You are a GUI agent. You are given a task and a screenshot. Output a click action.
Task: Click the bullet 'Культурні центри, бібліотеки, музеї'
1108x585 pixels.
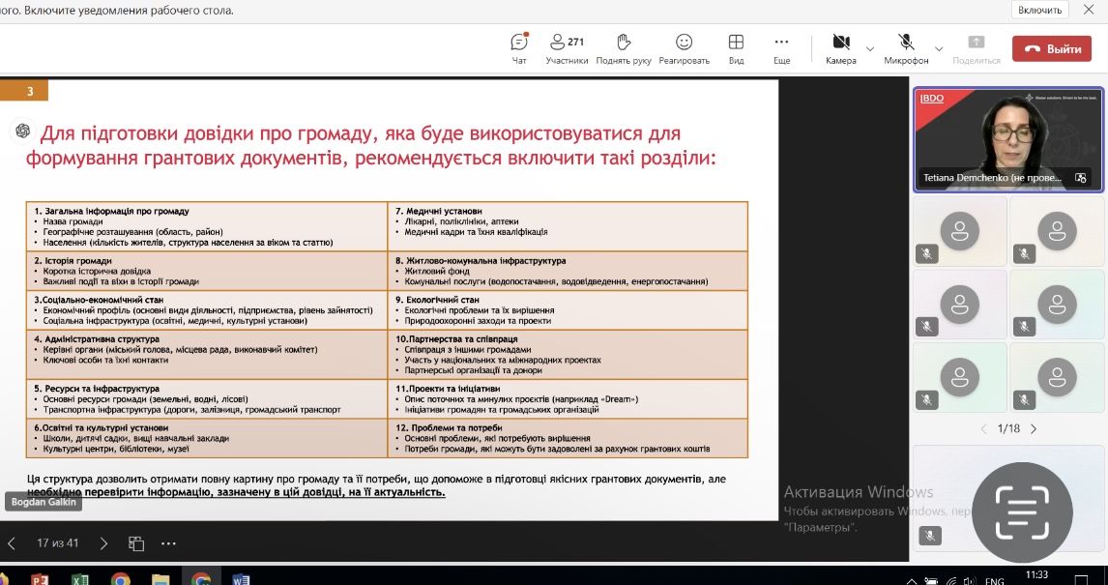coord(116,449)
